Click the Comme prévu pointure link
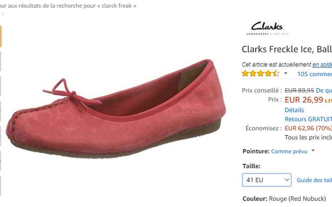Viewport: 332px width, 207px height. pyautogui.click(x=289, y=151)
